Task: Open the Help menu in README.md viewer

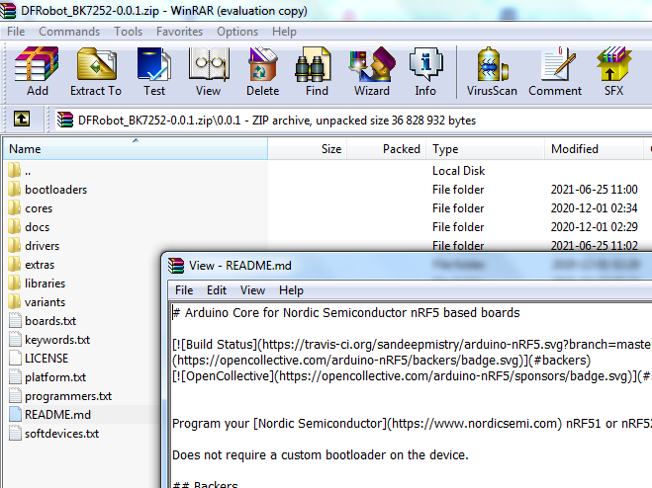Action: pyautogui.click(x=291, y=290)
